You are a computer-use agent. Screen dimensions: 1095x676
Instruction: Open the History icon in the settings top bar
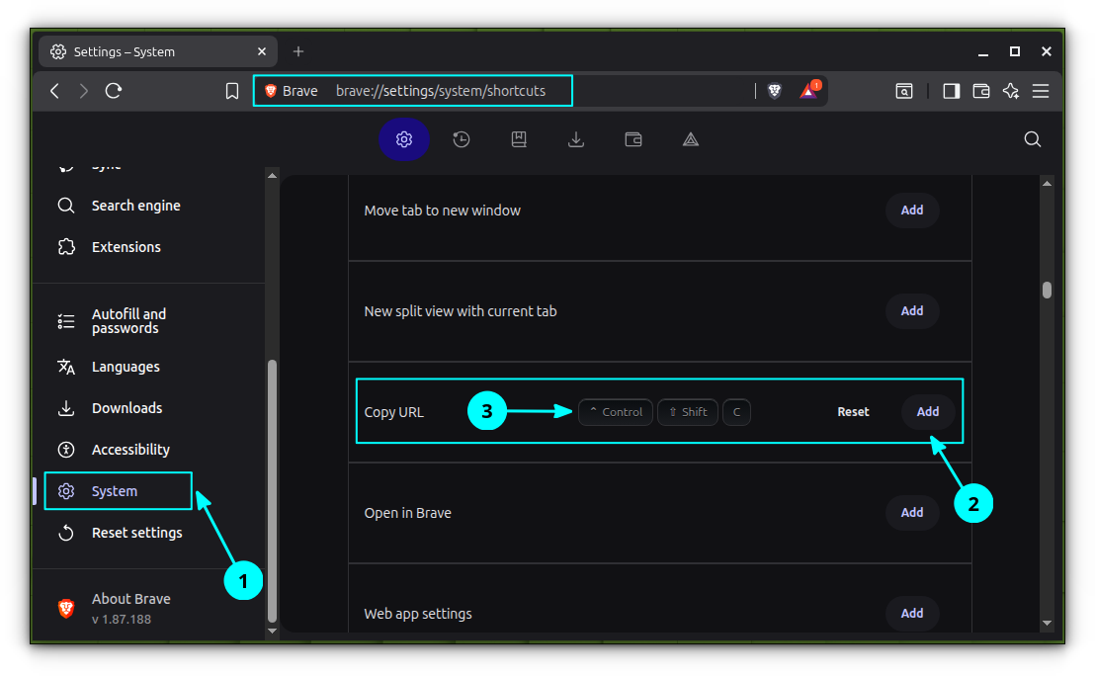pos(462,139)
